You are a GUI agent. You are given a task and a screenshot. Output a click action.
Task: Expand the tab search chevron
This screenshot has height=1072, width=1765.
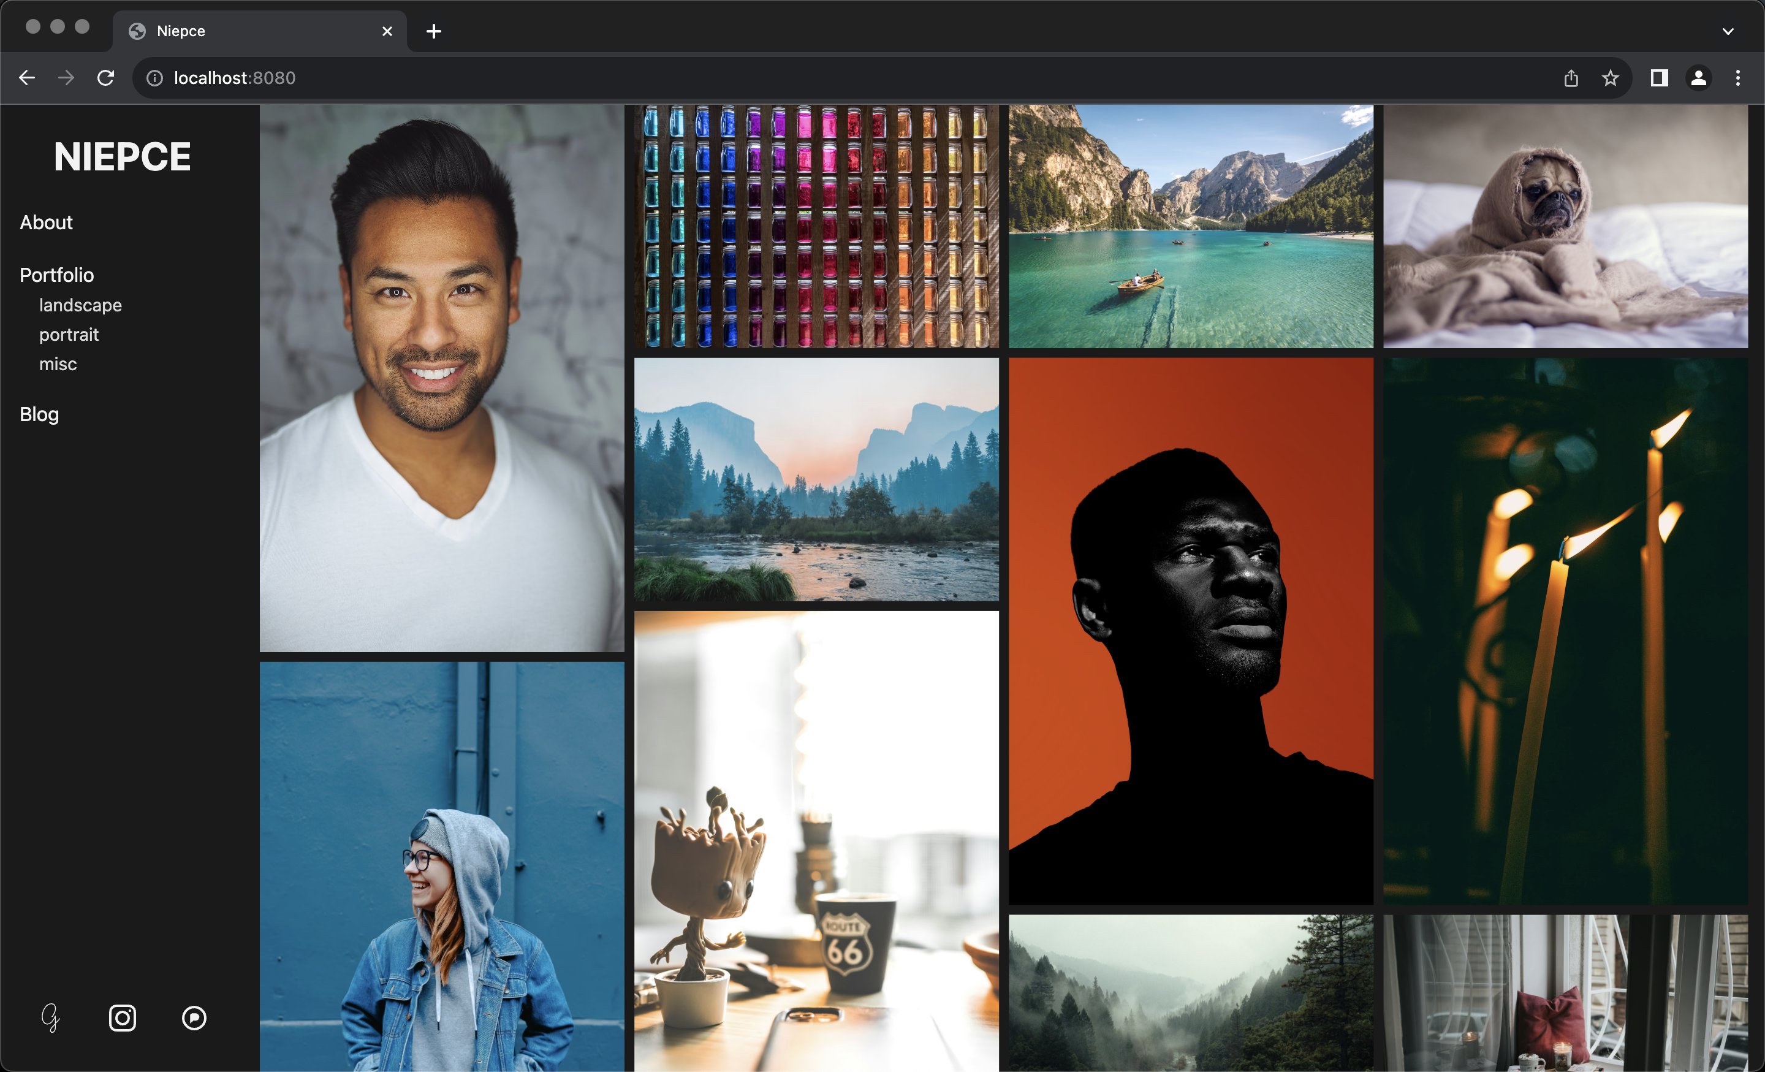pos(1728,31)
